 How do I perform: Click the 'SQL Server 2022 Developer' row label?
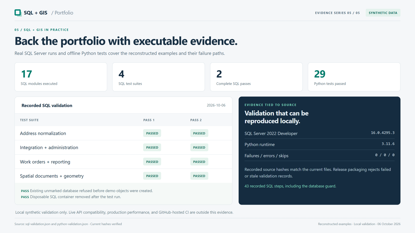click(x=271, y=134)
